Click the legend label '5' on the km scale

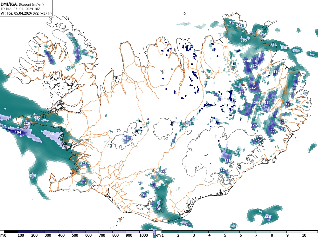[x=225, y=235]
